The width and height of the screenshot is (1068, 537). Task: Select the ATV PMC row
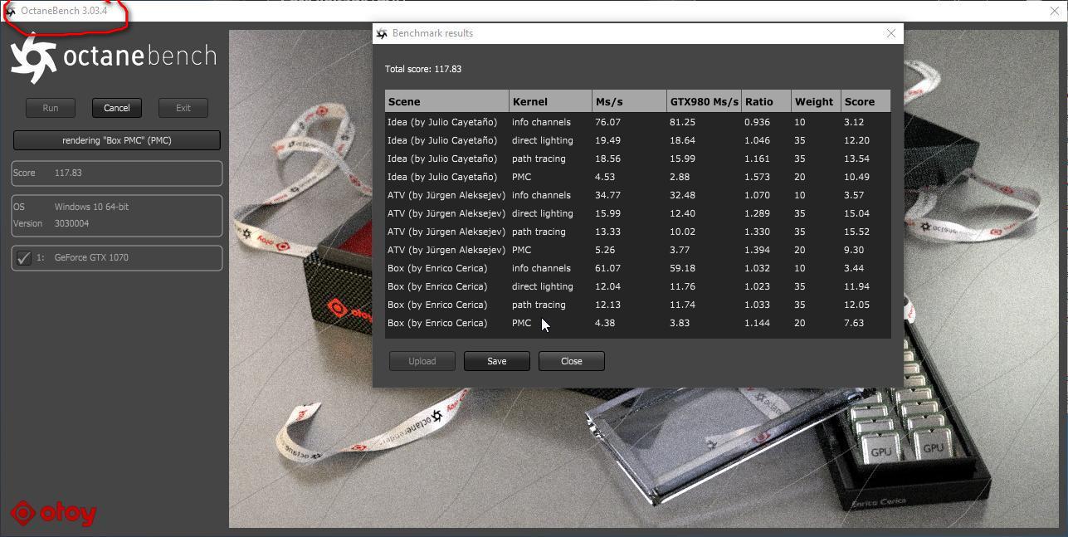click(638, 250)
